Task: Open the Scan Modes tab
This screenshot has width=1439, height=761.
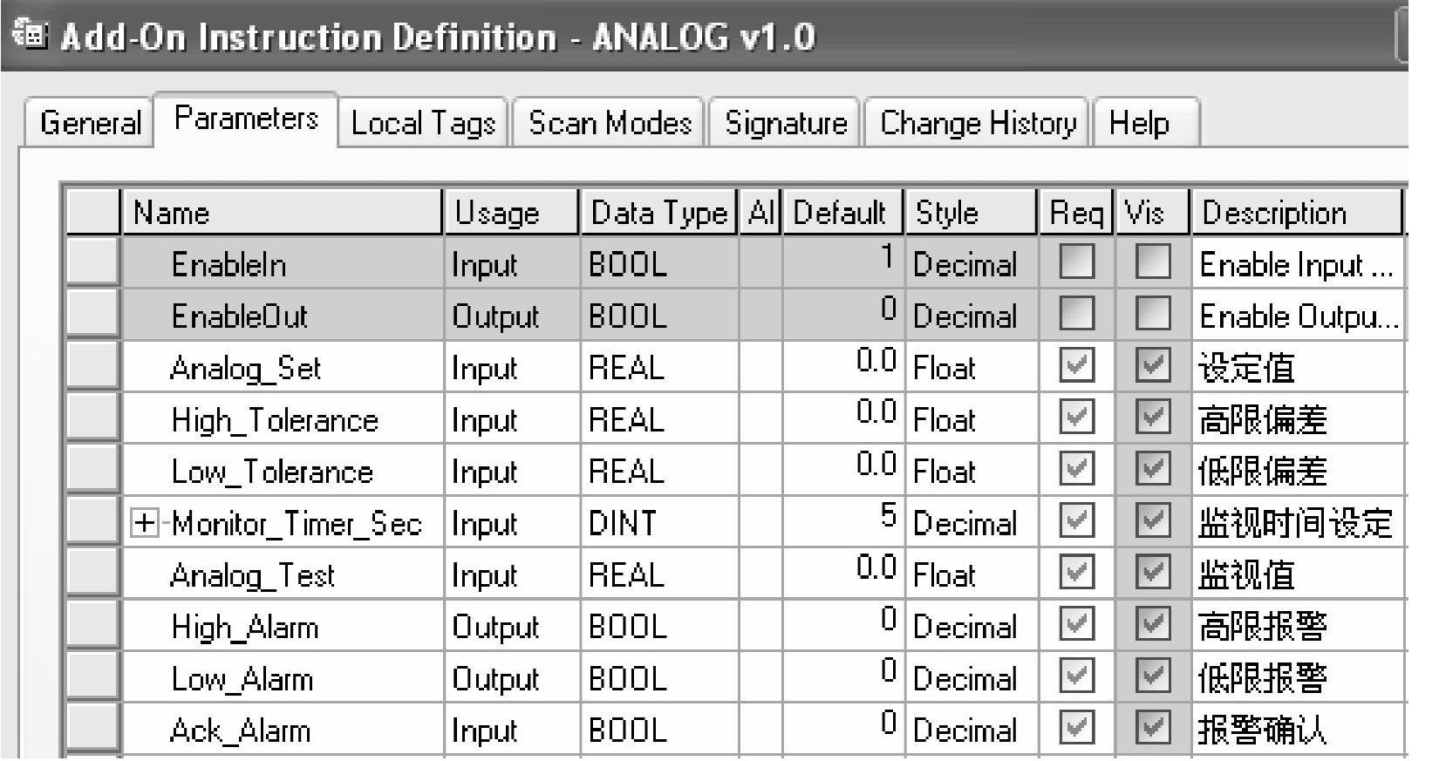Action: pyautogui.click(x=610, y=123)
